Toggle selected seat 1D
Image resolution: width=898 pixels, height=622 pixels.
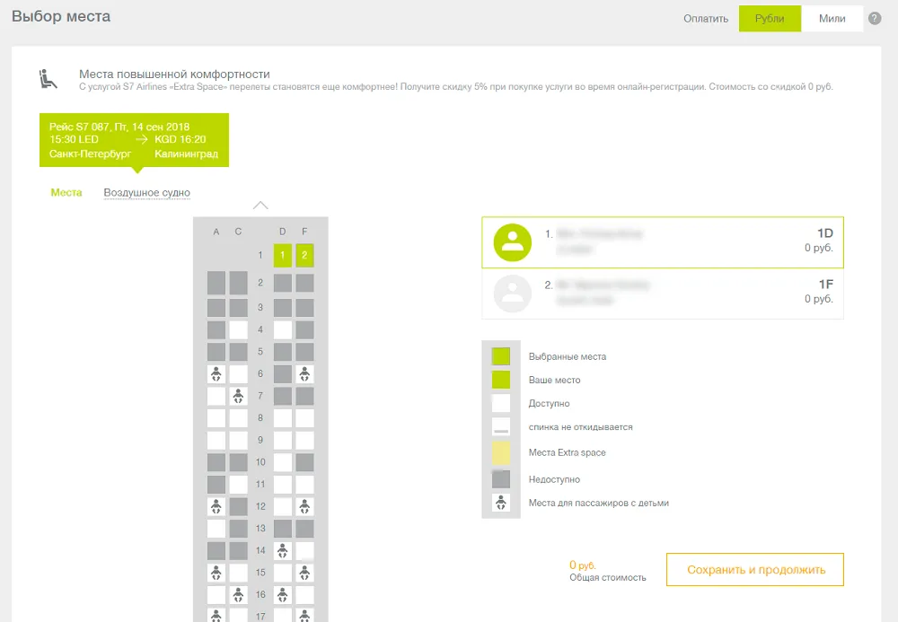tap(283, 256)
